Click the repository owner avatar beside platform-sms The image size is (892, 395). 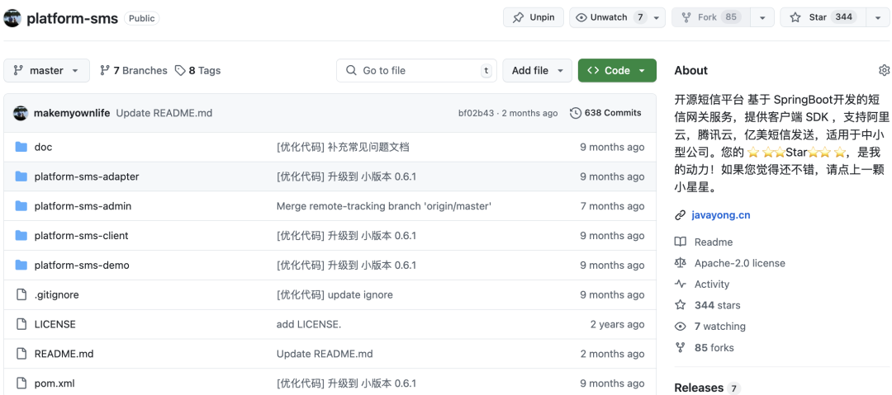(x=12, y=18)
